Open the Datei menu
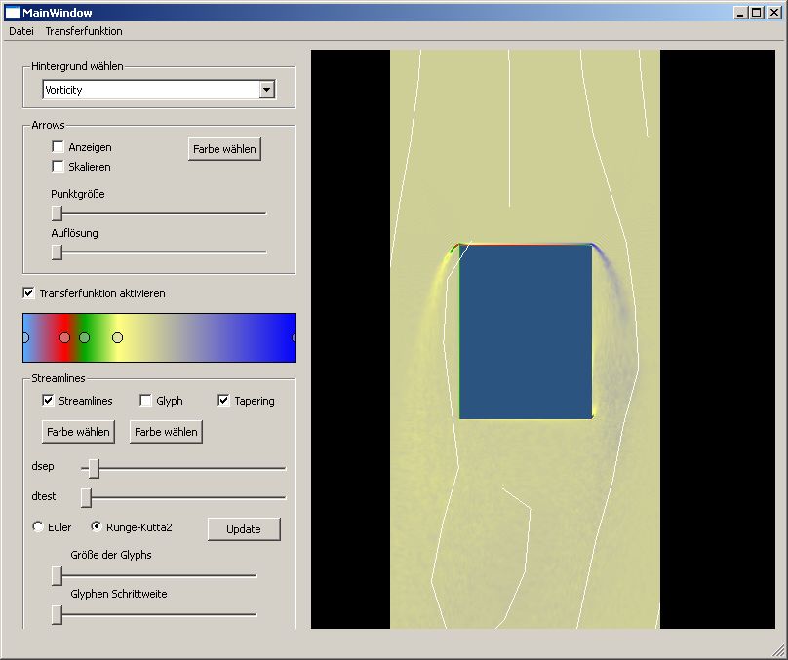Image resolution: width=788 pixels, height=660 pixels. 21,31
